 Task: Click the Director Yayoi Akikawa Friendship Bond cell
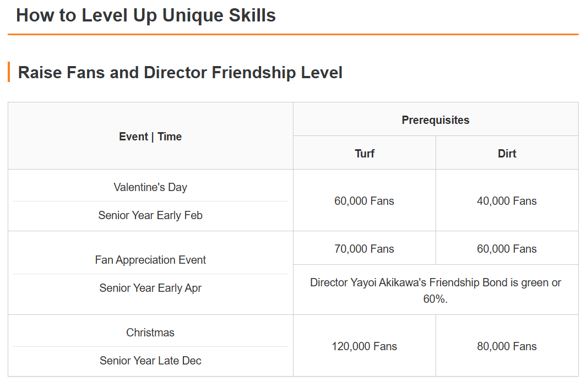tap(436, 291)
